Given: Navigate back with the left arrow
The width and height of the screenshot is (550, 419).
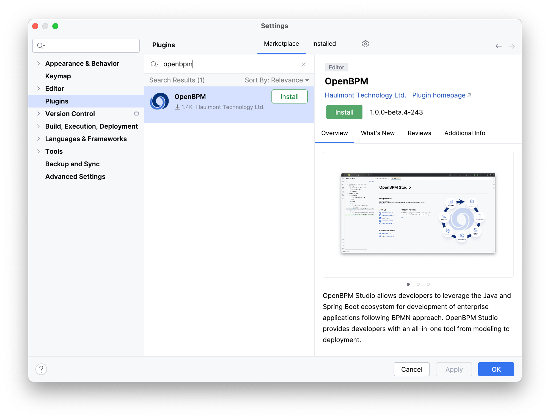Looking at the screenshot, I should [x=499, y=46].
